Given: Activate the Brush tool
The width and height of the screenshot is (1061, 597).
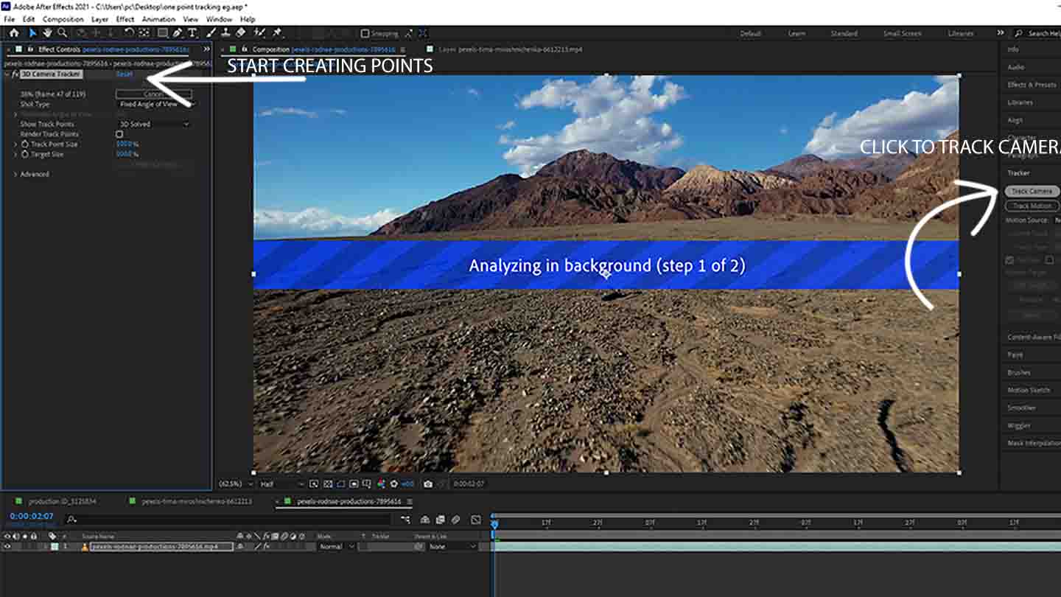Looking at the screenshot, I should 209,32.
